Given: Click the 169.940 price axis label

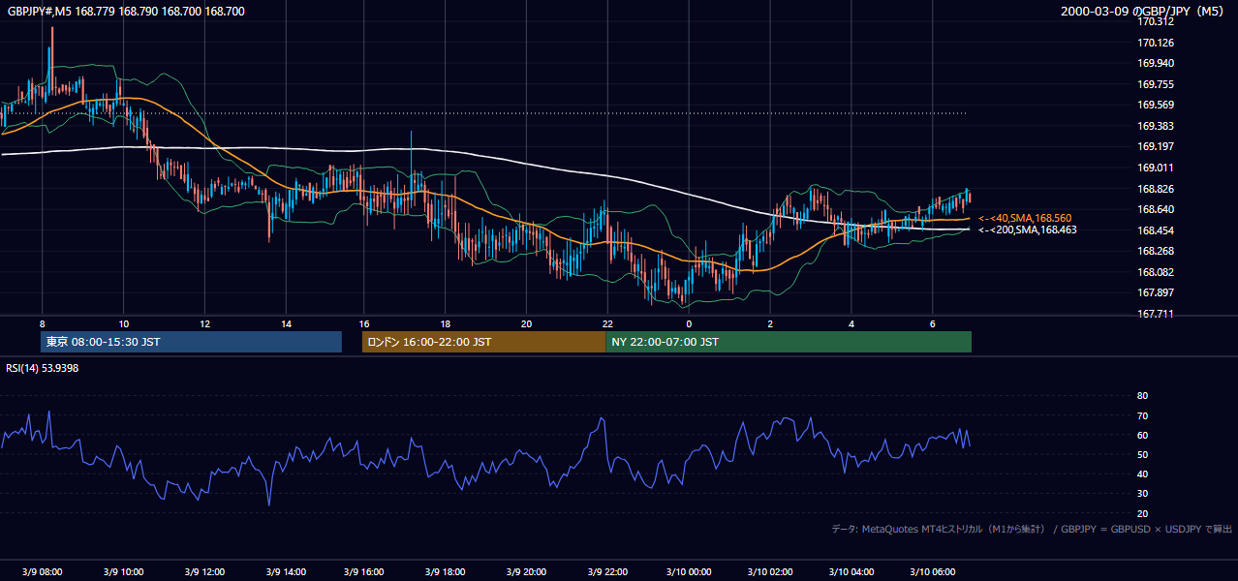Looking at the screenshot, I should (1156, 63).
